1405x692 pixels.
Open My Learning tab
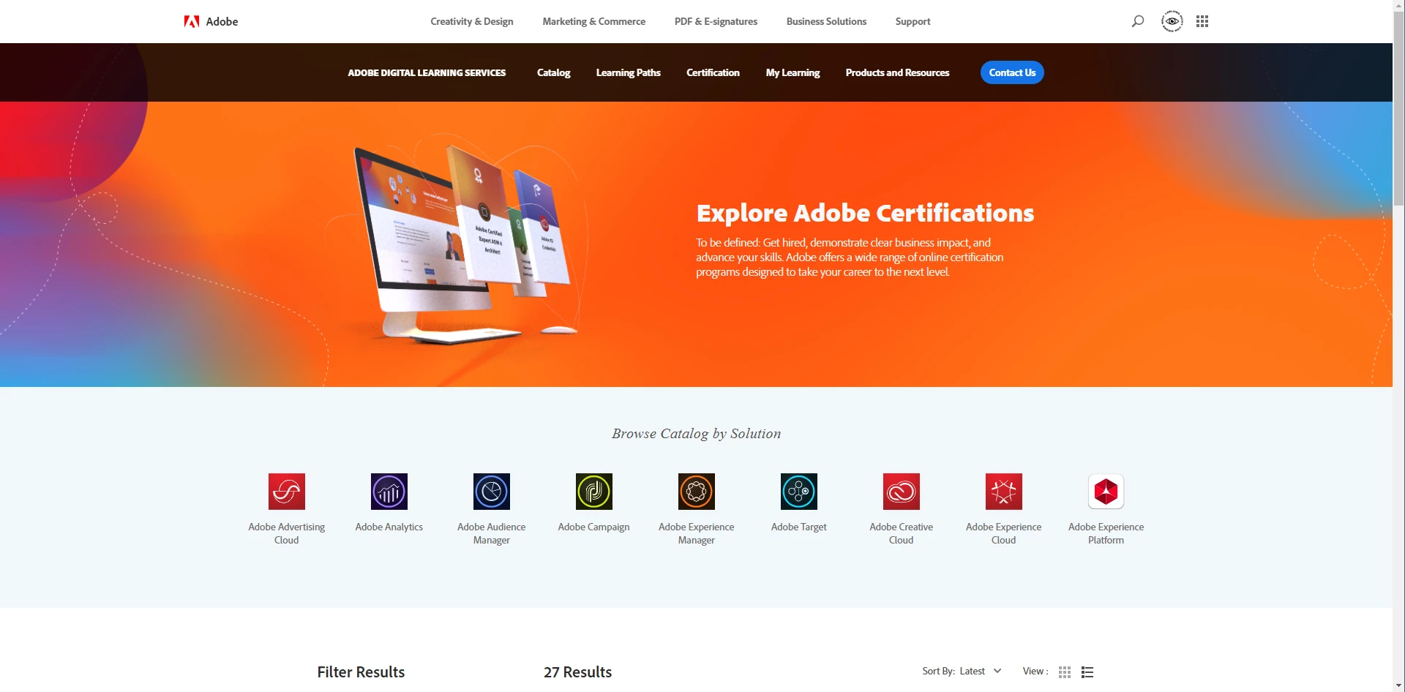point(793,72)
